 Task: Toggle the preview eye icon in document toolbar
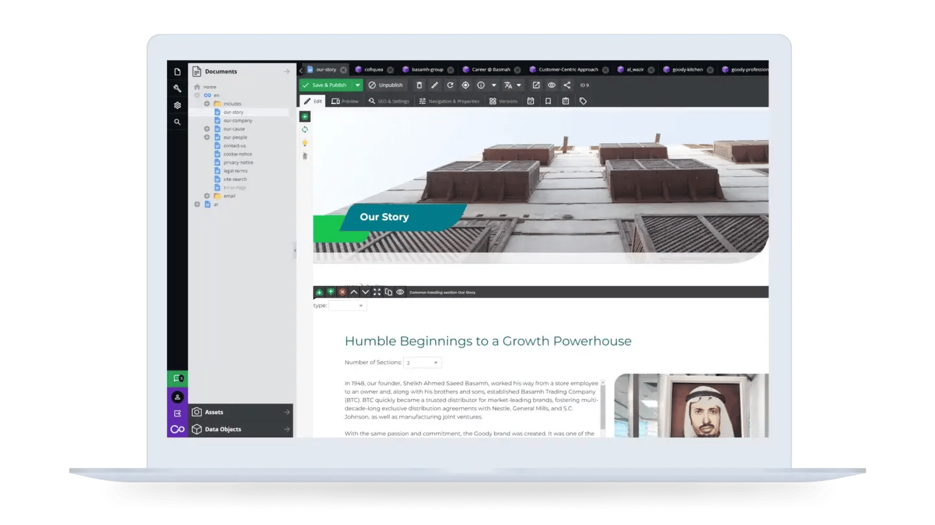coord(551,85)
